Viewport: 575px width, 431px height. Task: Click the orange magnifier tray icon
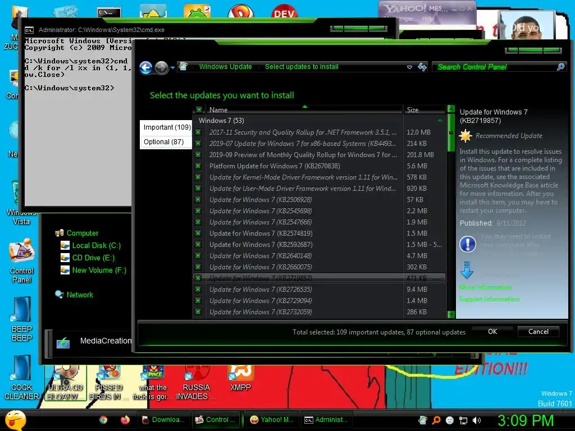coord(436,420)
